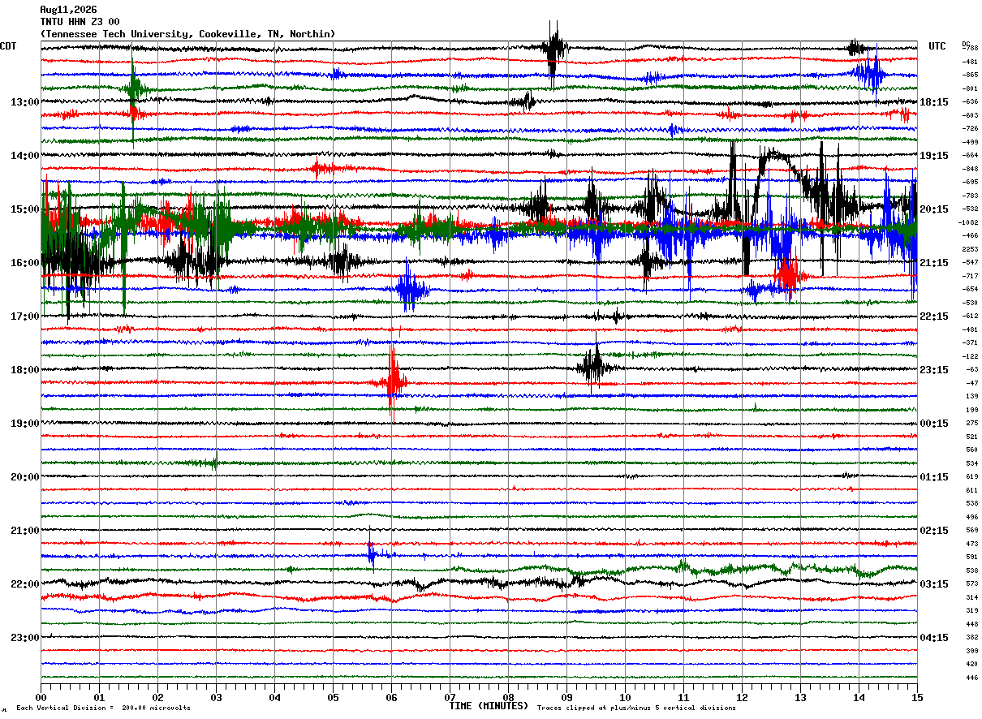The height and width of the screenshot is (719, 982).
Task: Select the 21:00 CDT time label
Action: point(25,531)
